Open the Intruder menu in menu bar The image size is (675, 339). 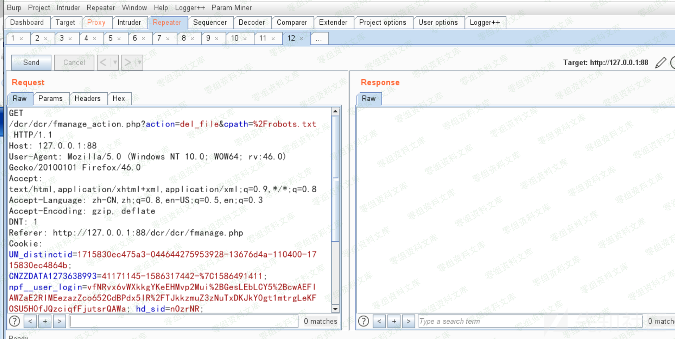68,8
